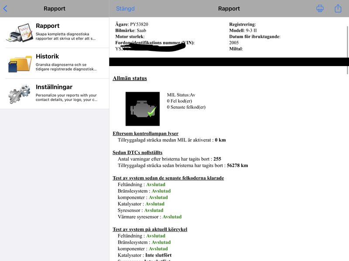Close report with the Stängd button

point(125,9)
